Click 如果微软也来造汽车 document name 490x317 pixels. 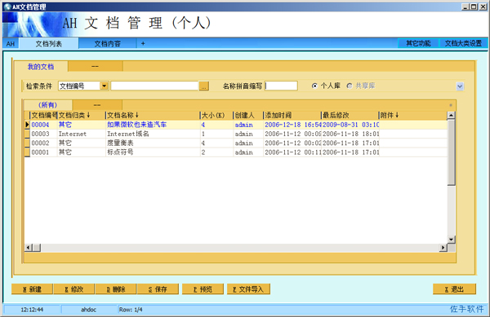click(136, 125)
